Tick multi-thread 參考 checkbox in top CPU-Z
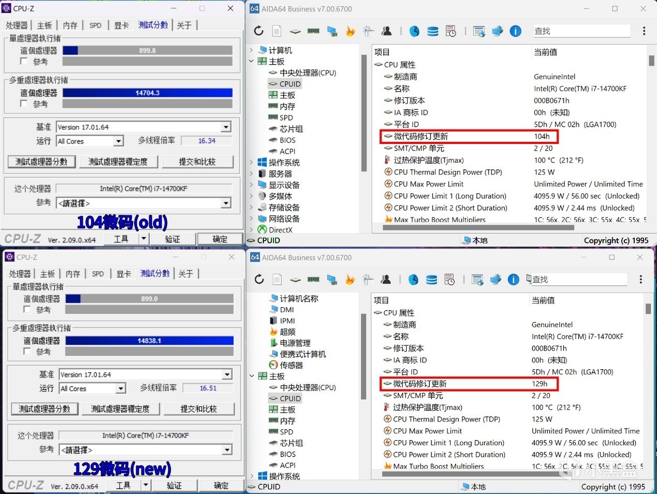The image size is (657, 494). coord(24,104)
